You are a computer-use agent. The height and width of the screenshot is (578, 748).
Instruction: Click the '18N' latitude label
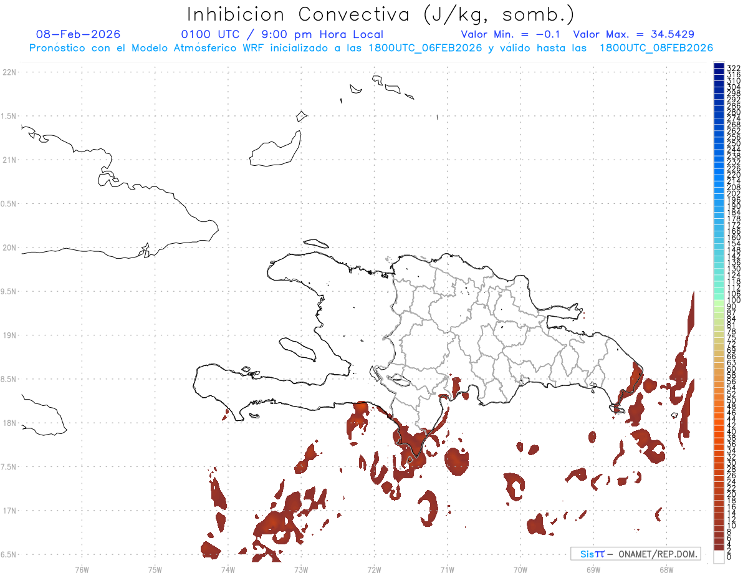point(9,423)
